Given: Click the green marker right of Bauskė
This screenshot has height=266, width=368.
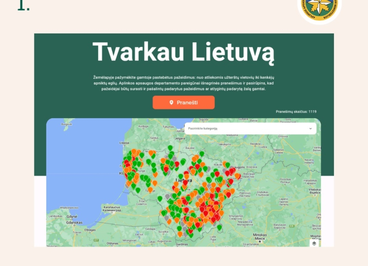Looking at the screenshot, I should pyautogui.click(x=202, y=154).
